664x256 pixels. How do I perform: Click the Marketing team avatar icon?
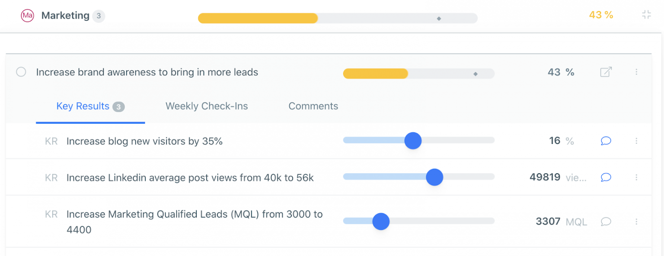(27, 16)
